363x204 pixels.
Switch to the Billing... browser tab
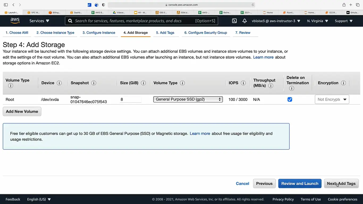(54, 12)
